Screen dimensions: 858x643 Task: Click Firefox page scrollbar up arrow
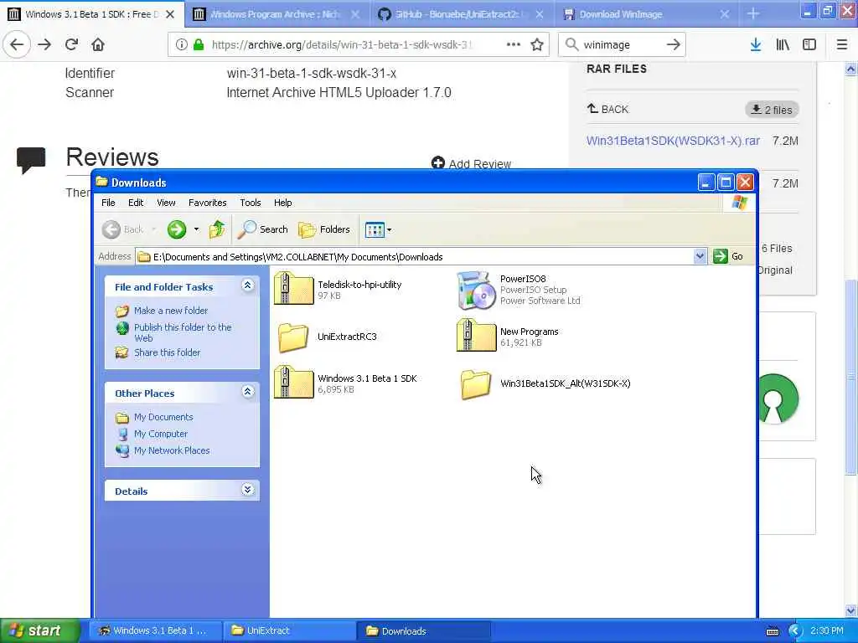coord(850,69)
